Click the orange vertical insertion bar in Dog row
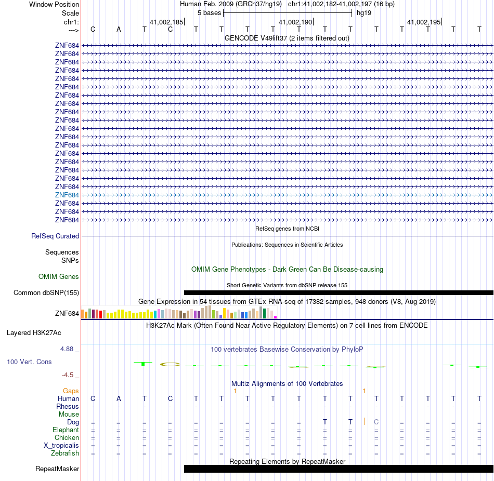Image resolution: width=494 pixels, height=481 pixels. tap(365, 421)
